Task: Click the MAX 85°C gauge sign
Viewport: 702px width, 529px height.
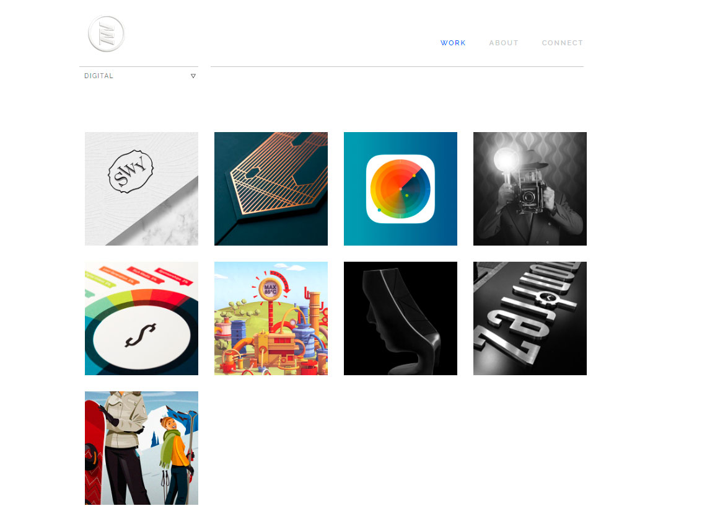Action: tap(270, 289)
